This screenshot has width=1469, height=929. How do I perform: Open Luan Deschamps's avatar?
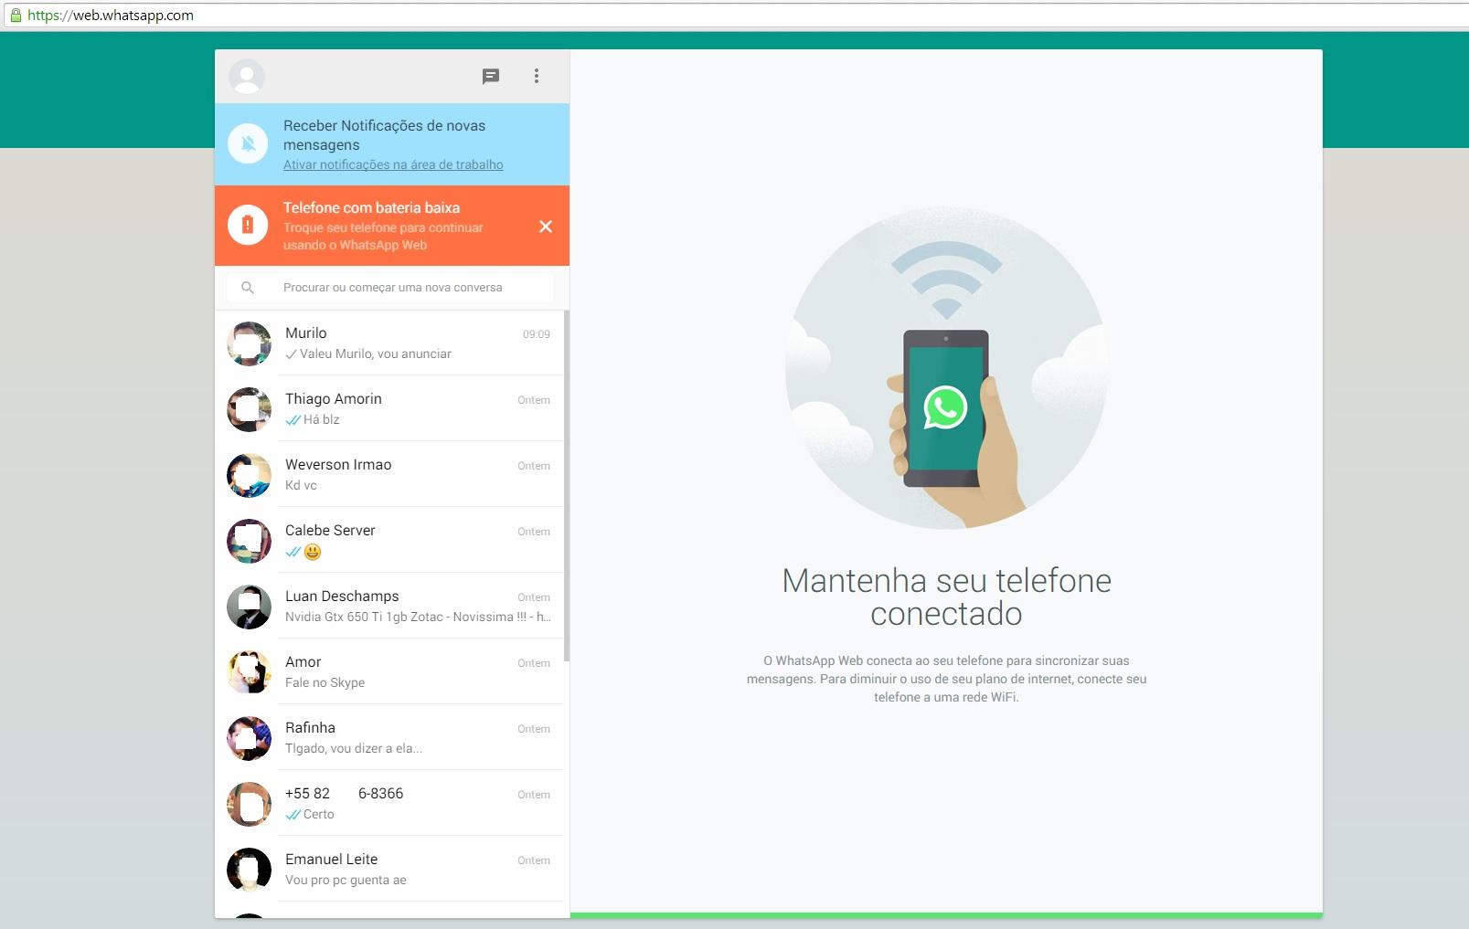(x=249, y=607)
